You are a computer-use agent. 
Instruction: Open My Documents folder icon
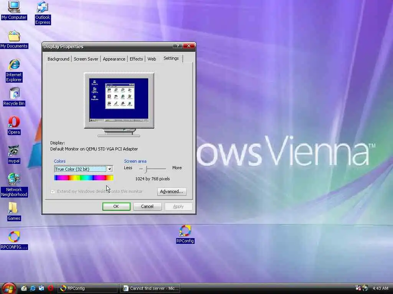pos(14,39)
